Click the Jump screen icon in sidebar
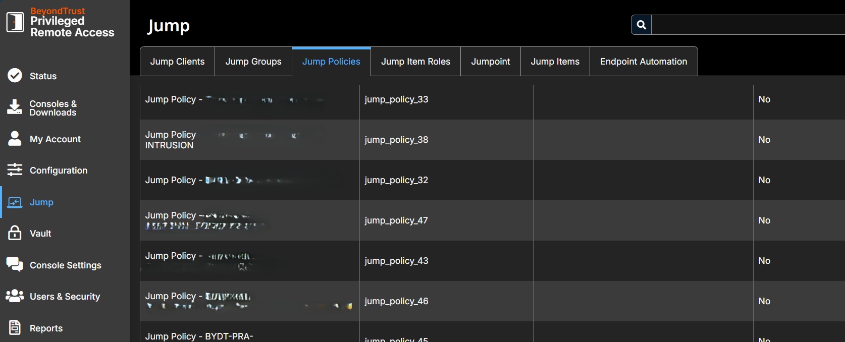This screenshot has height=342, width=845. [15, 202]
